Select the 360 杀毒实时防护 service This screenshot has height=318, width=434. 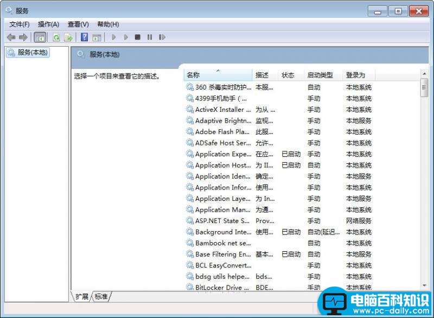coord(219,87)
